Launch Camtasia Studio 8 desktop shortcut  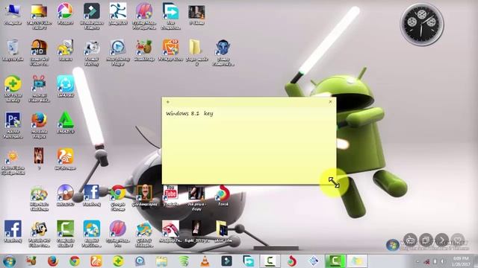(65, 233)
